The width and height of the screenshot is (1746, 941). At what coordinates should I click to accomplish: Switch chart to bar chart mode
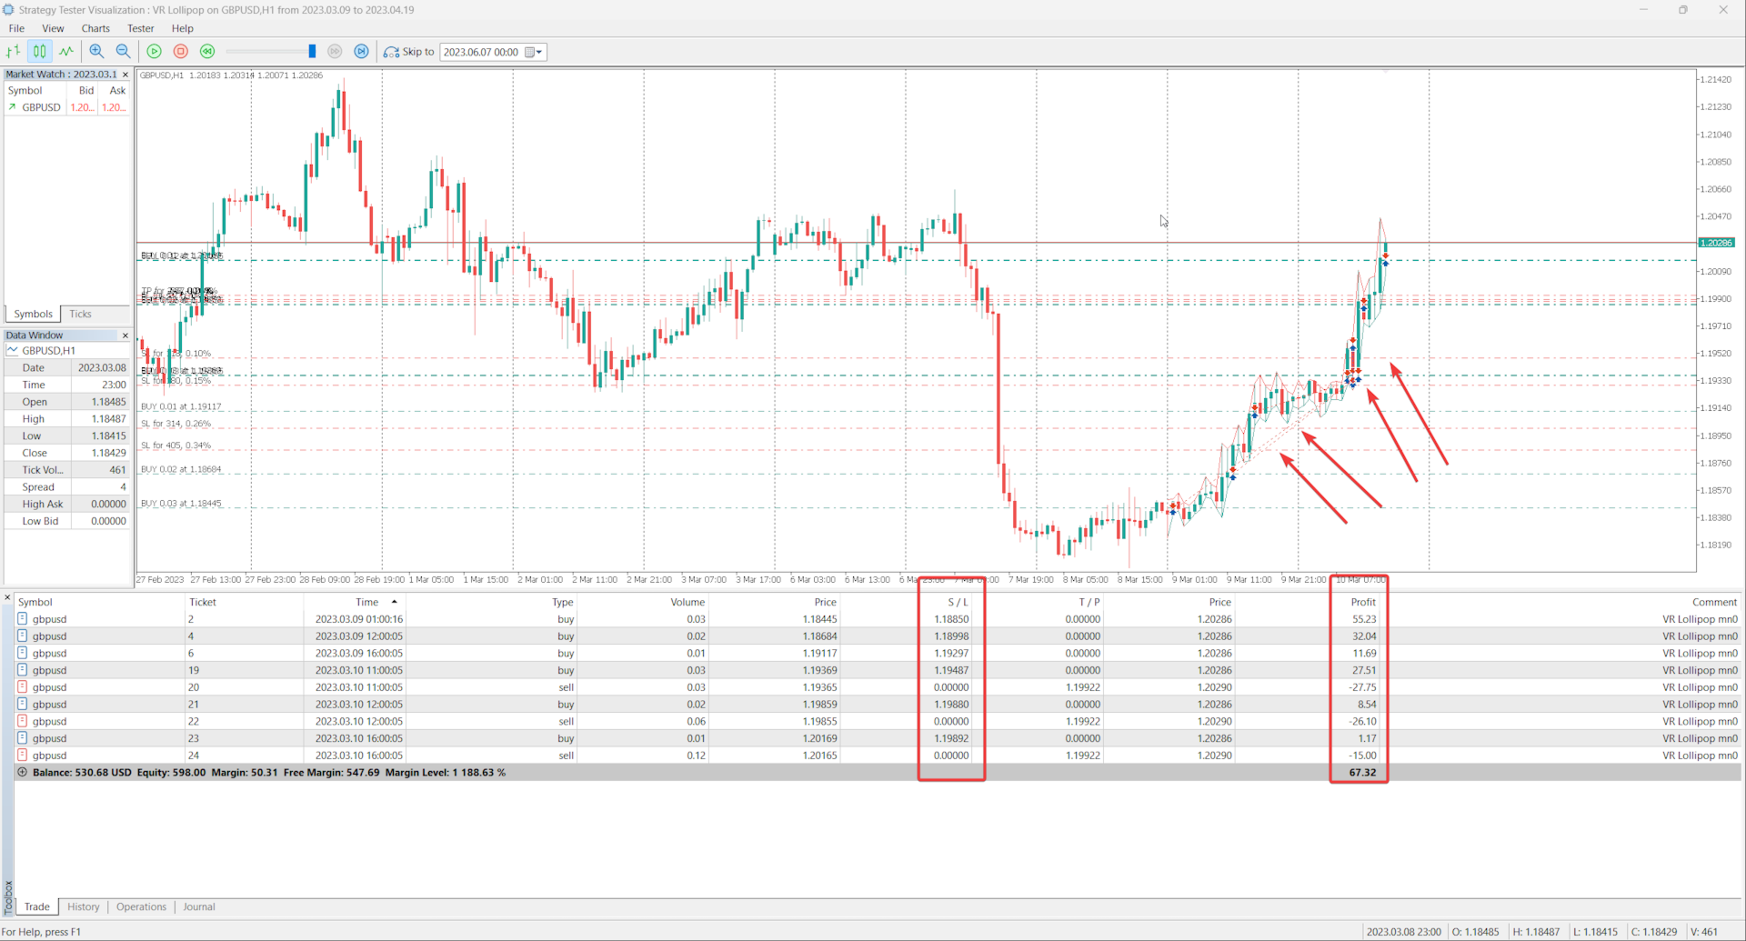(14, 52)
